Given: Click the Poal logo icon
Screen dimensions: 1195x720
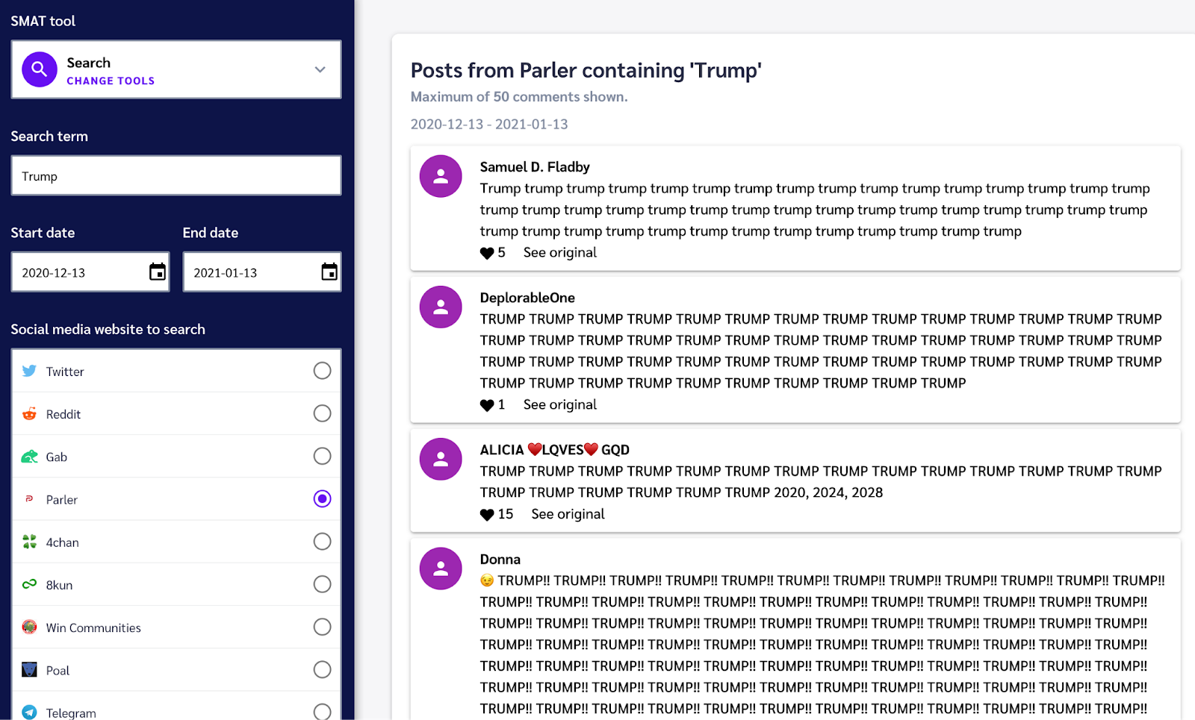Looking at the screenshot, I should (29, 669).
